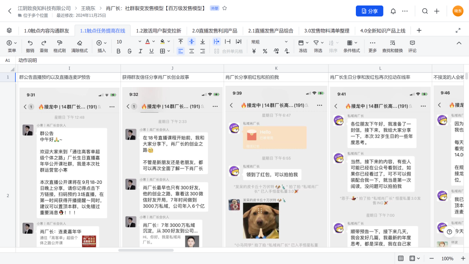Open the help question mark button
The image size is (469, 264).
pos(449,231)
